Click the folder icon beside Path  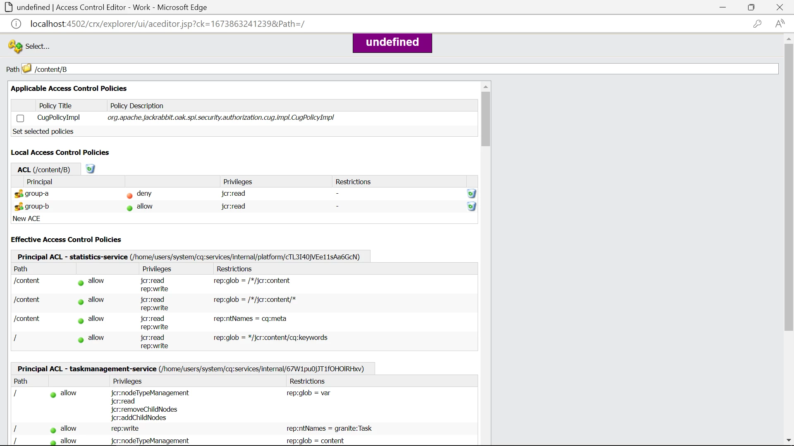27,69
